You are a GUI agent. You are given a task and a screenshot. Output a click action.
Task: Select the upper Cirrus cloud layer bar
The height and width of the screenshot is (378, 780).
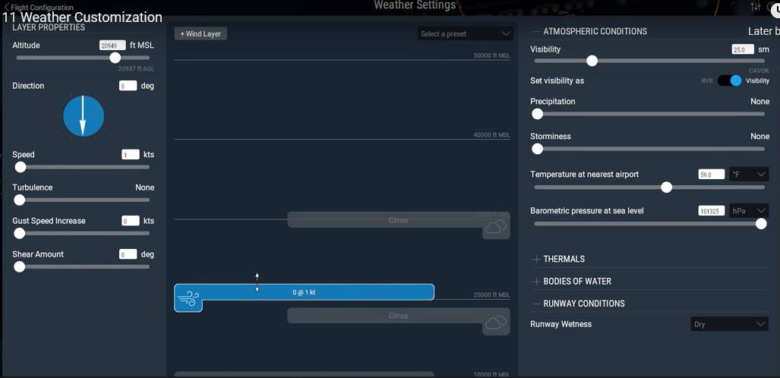point(399,220)
